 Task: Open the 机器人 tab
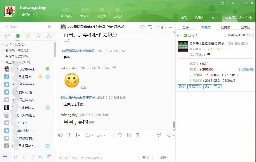click(199, 18)
